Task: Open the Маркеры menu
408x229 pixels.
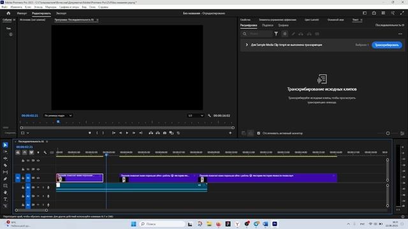Action: (x=51, y=7)
